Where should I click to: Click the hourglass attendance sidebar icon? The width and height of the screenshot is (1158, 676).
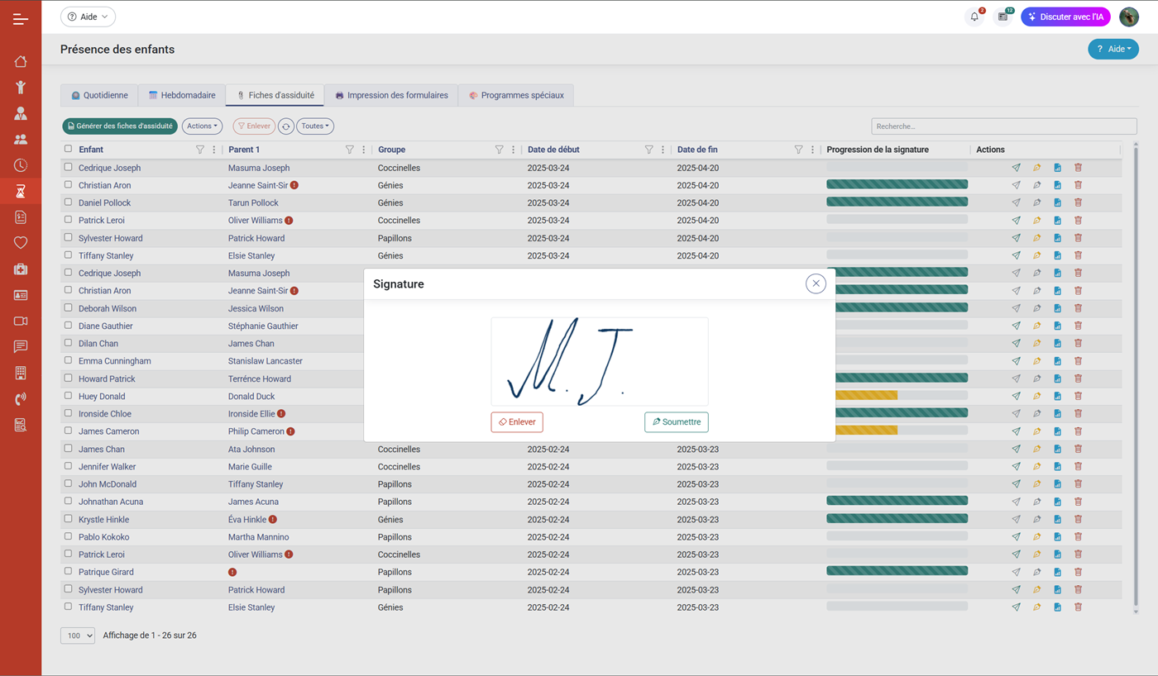(x=21, y=191)
